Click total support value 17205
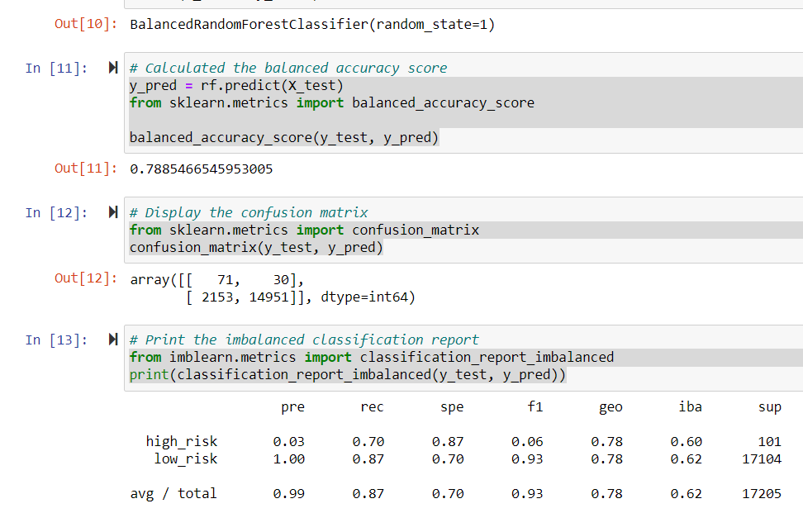 coord(762,493)
